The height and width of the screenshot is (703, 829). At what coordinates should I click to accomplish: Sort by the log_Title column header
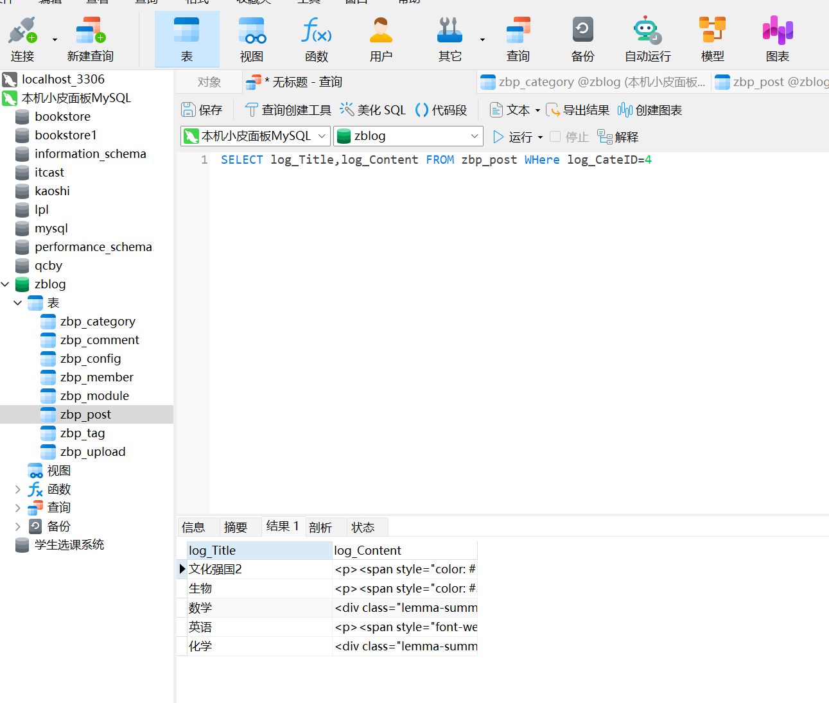pos(259,550)
